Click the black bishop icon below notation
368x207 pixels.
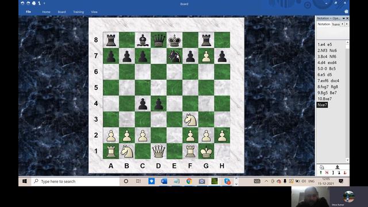pyautogui.click(x=338, y=167)
